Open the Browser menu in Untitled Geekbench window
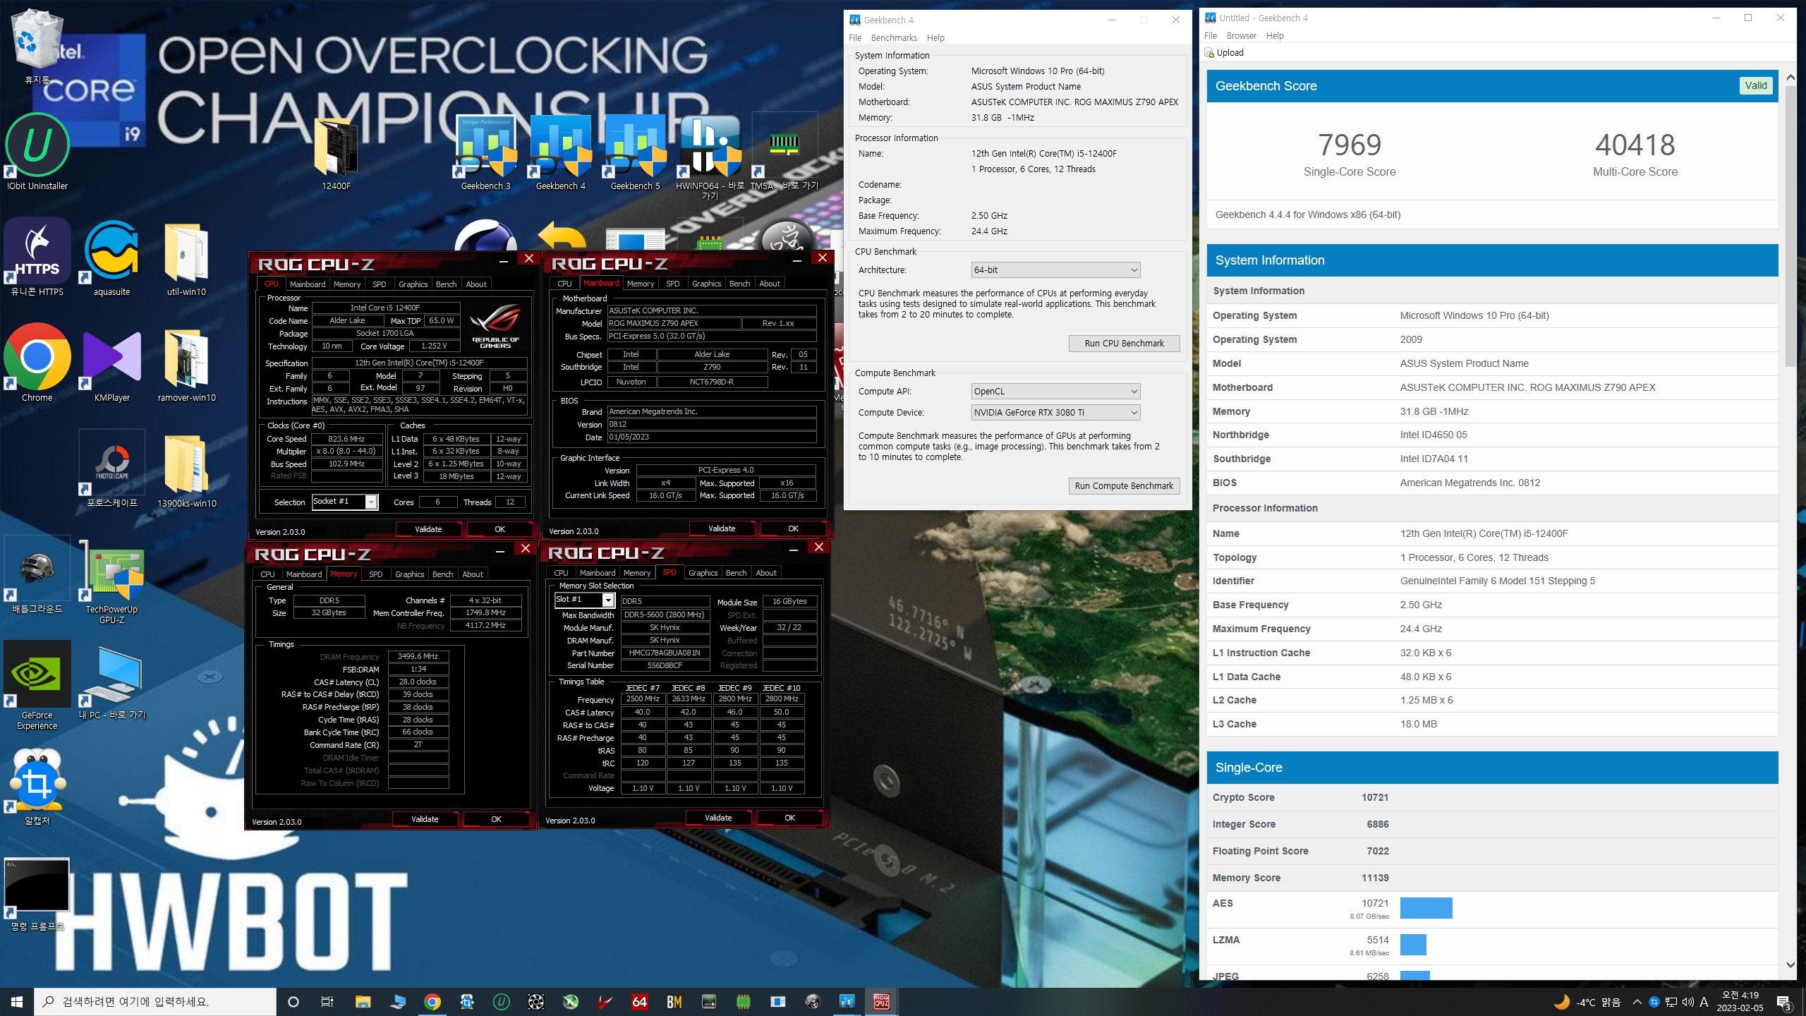The image size is (1806, 1016). 1241,35
